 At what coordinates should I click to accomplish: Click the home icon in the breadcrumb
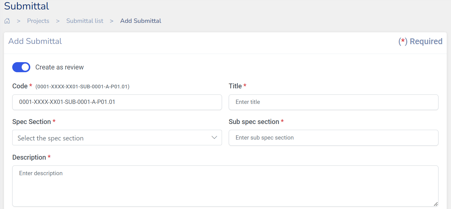[7, 21]
